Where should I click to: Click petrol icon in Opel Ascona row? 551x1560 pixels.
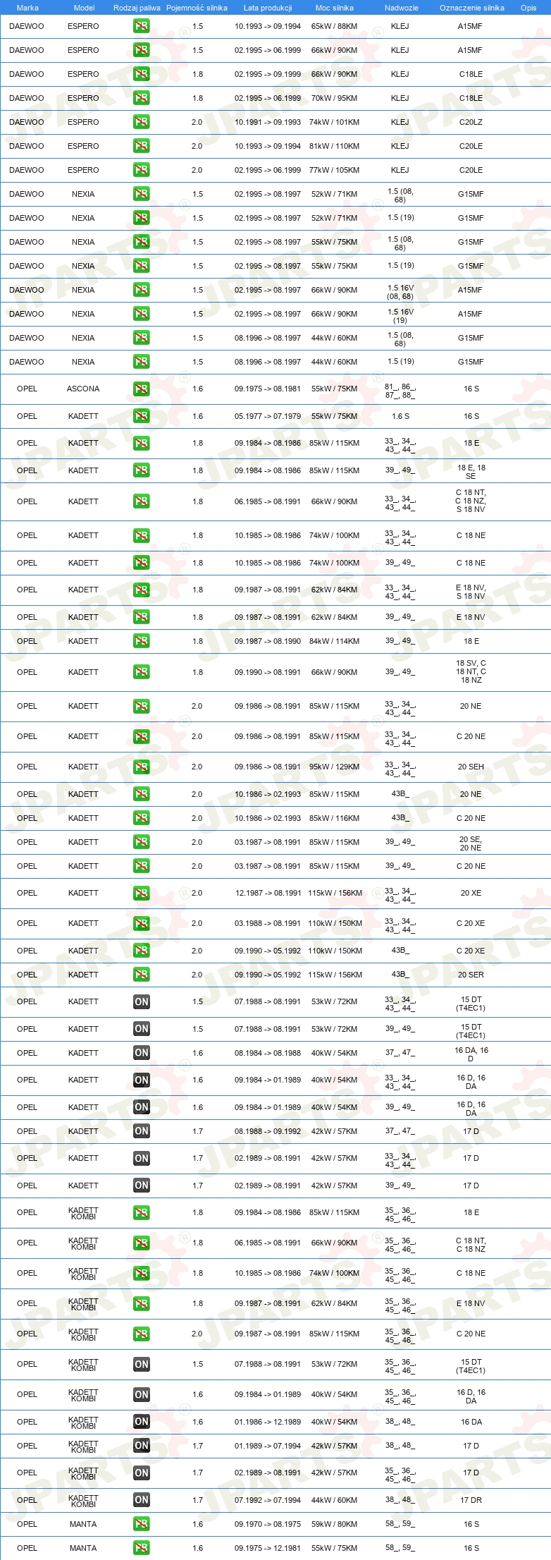click(141, 389)
